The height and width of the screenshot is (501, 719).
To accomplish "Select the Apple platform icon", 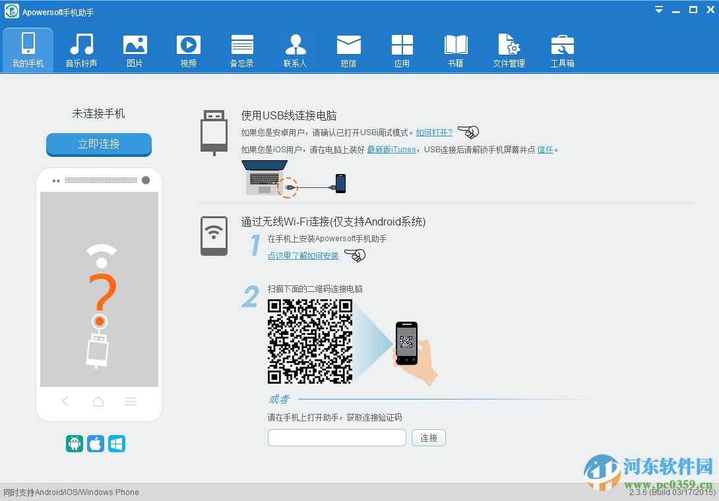I will (x=96, y=444).
